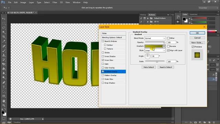Expand the 3D V1 actions folder

(x=148, y=22)
